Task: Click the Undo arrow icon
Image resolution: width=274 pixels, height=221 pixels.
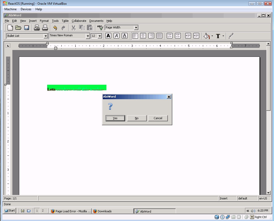Action: [55, 28]
